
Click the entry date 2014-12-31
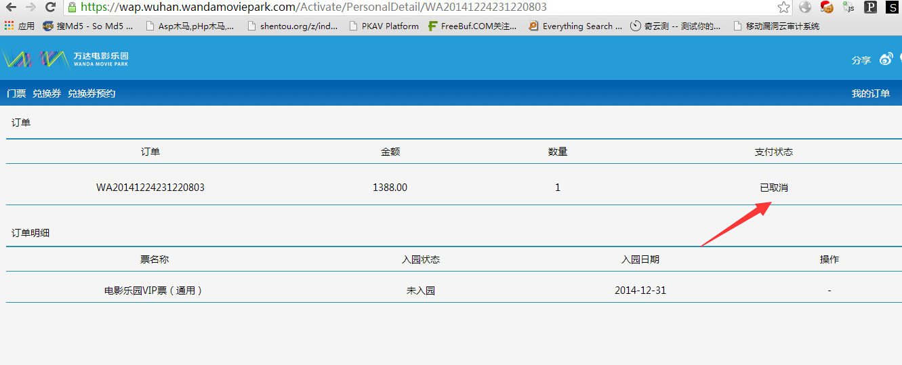640,290
